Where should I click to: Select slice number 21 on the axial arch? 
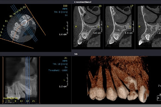[x=22, y=9]
